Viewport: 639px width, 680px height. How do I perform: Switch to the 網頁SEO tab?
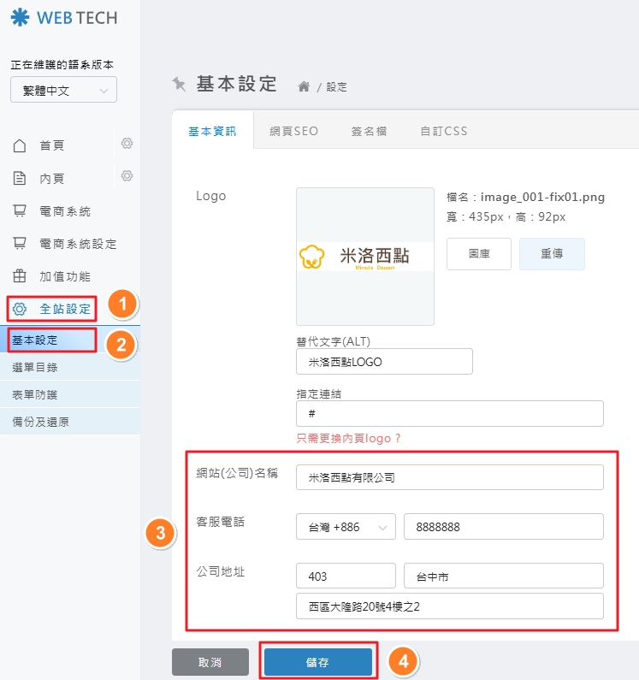click(x=294, y=131)
